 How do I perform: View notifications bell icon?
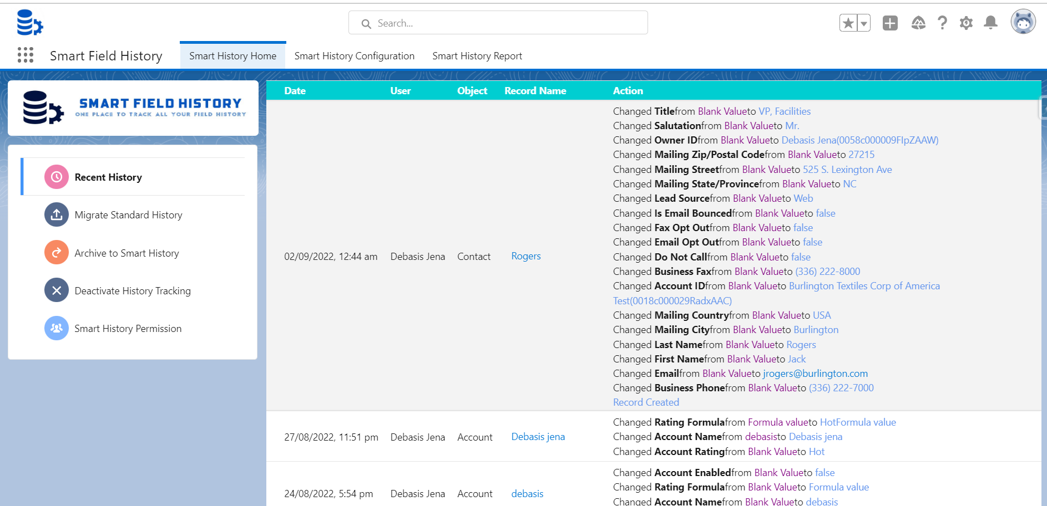click(x=990, y=23)
